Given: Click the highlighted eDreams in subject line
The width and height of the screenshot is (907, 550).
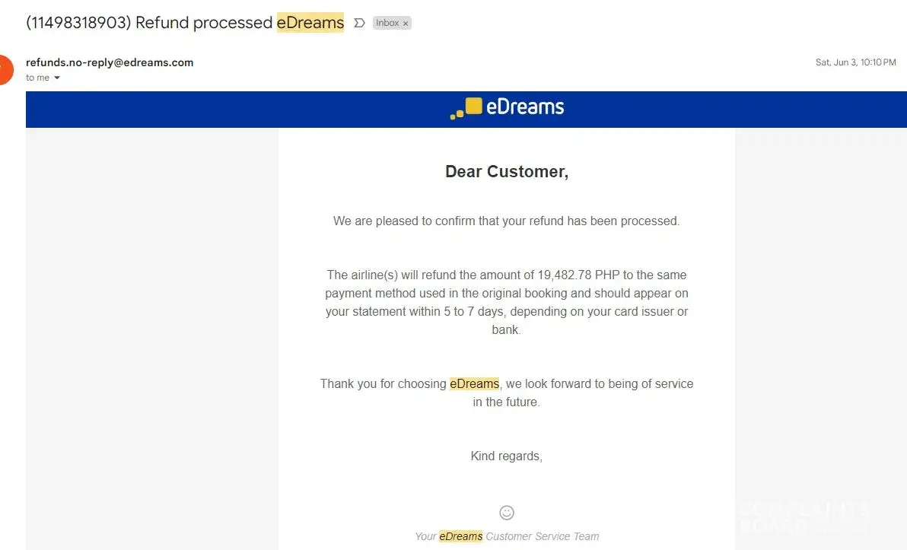Looking at the screenshot, I should point(310,23).
